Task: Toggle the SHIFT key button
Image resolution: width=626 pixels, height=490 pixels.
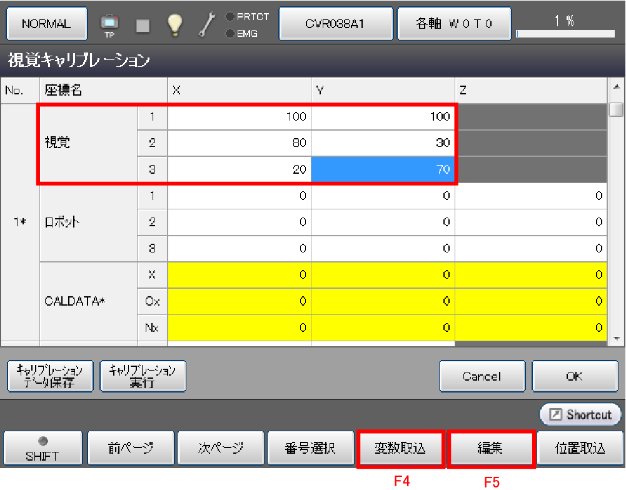Action: (x=43, y=448)
